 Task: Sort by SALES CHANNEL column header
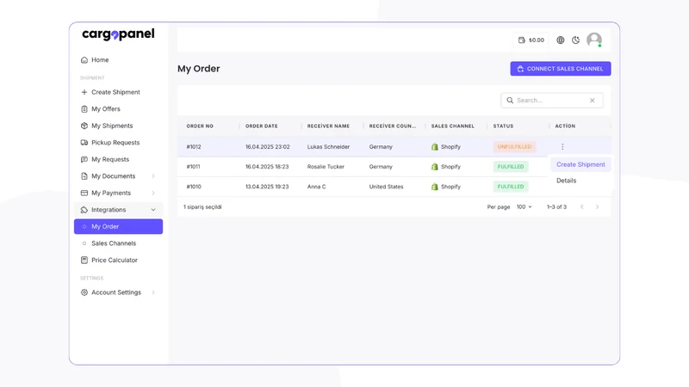coord(453,126)
